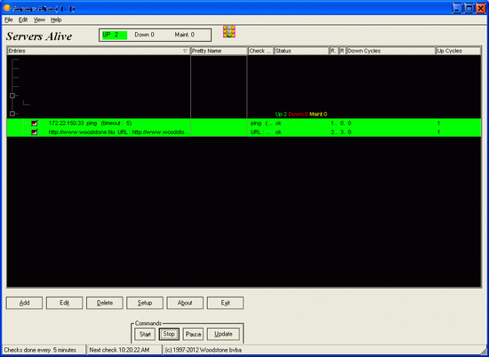Click the Add button
The width and height of the screenshot is (489, 357).
pos(24,303)
